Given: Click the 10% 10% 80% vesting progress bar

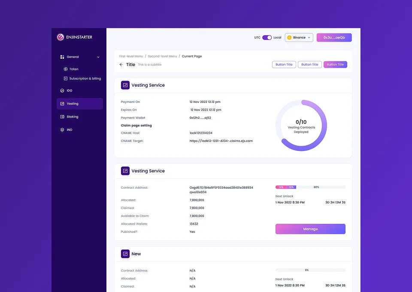Looking at the screenshot, I should click(x=310, y=187).
